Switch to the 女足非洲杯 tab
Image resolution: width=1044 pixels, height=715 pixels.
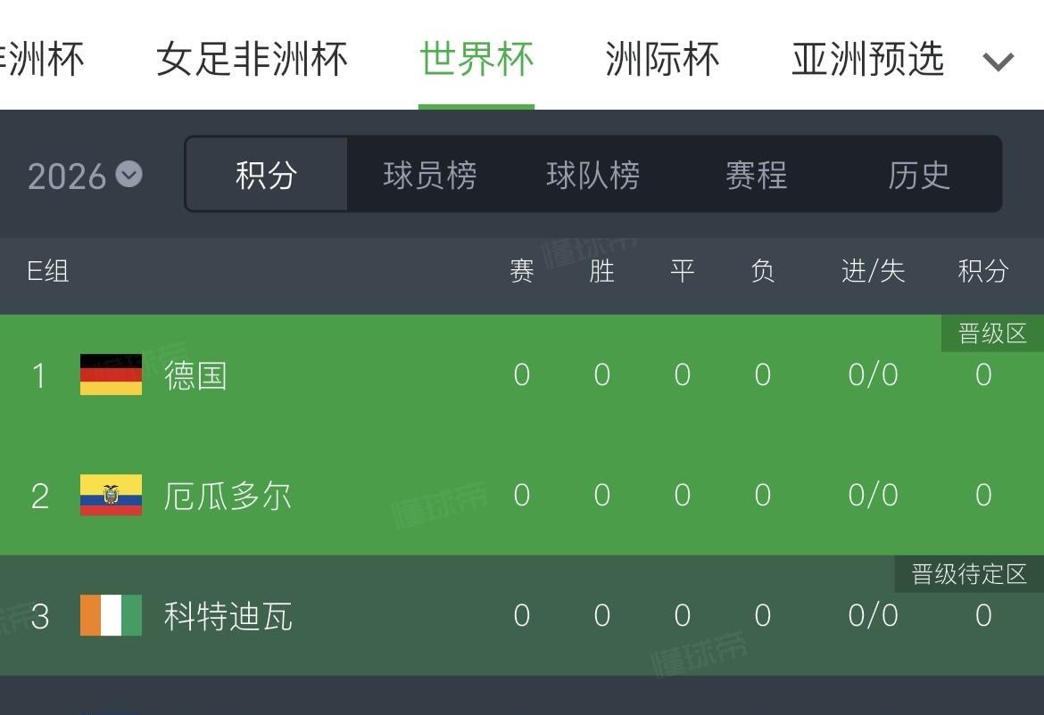tap(252, 60)
